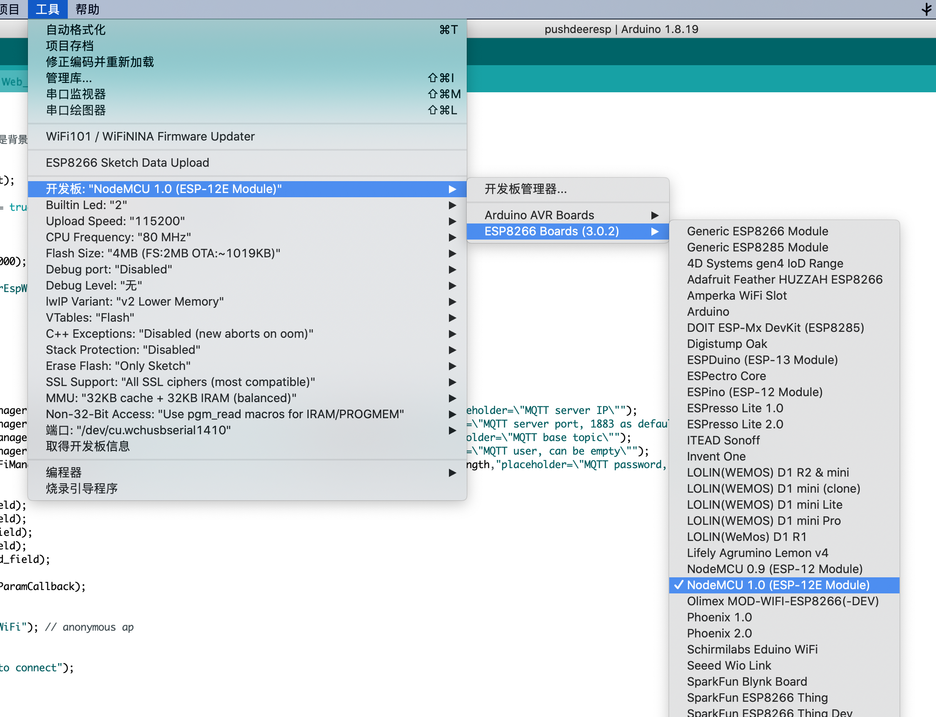The image size is (936, 717).
Task: Select SparkFun Blynk Board
Action: click(x=784, y=682)
